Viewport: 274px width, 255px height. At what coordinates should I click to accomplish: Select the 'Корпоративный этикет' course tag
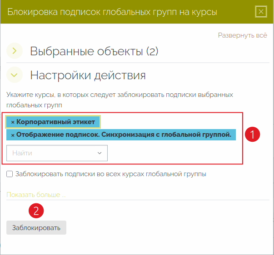pos(55,122)
